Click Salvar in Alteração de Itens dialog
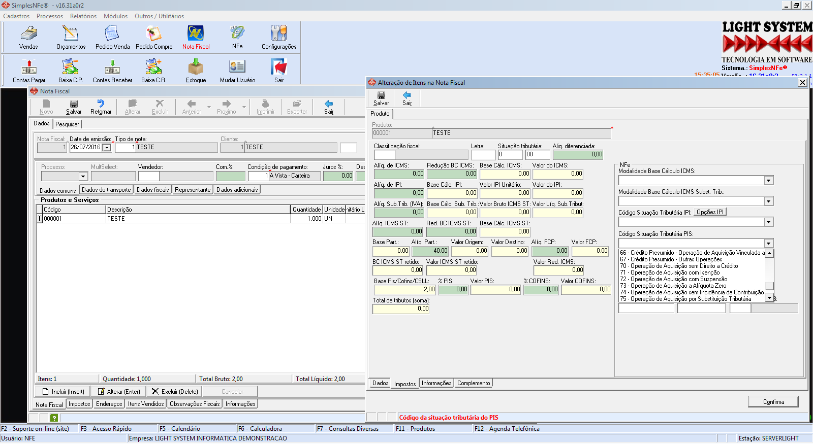The width and height of the screenshot is (813, 444). pos(381,98)
